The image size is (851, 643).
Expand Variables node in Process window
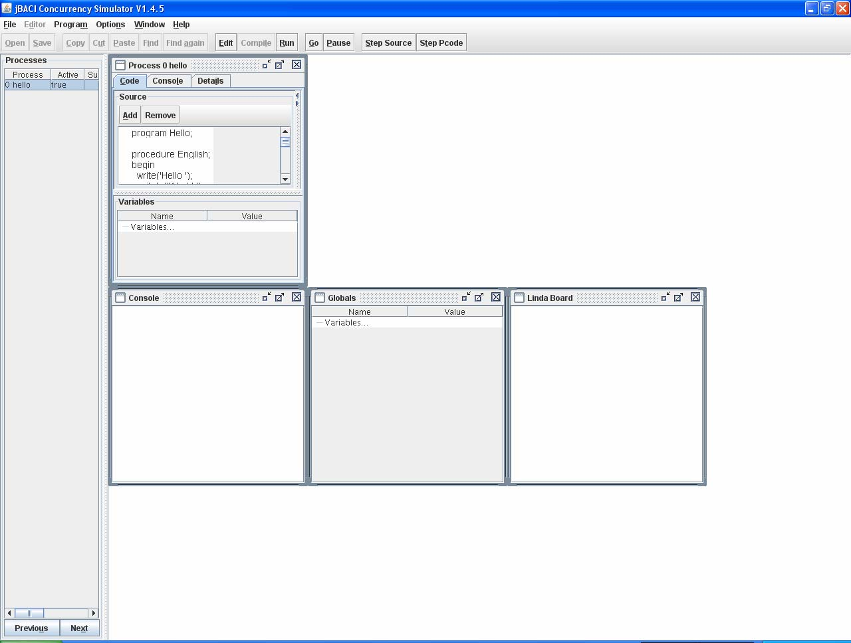(x=125, y=227)
